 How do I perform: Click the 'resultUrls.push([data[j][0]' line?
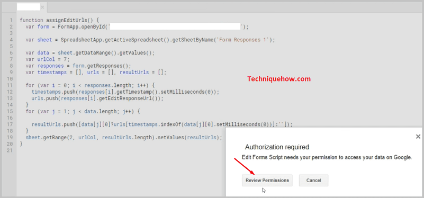tap(163, 124)
